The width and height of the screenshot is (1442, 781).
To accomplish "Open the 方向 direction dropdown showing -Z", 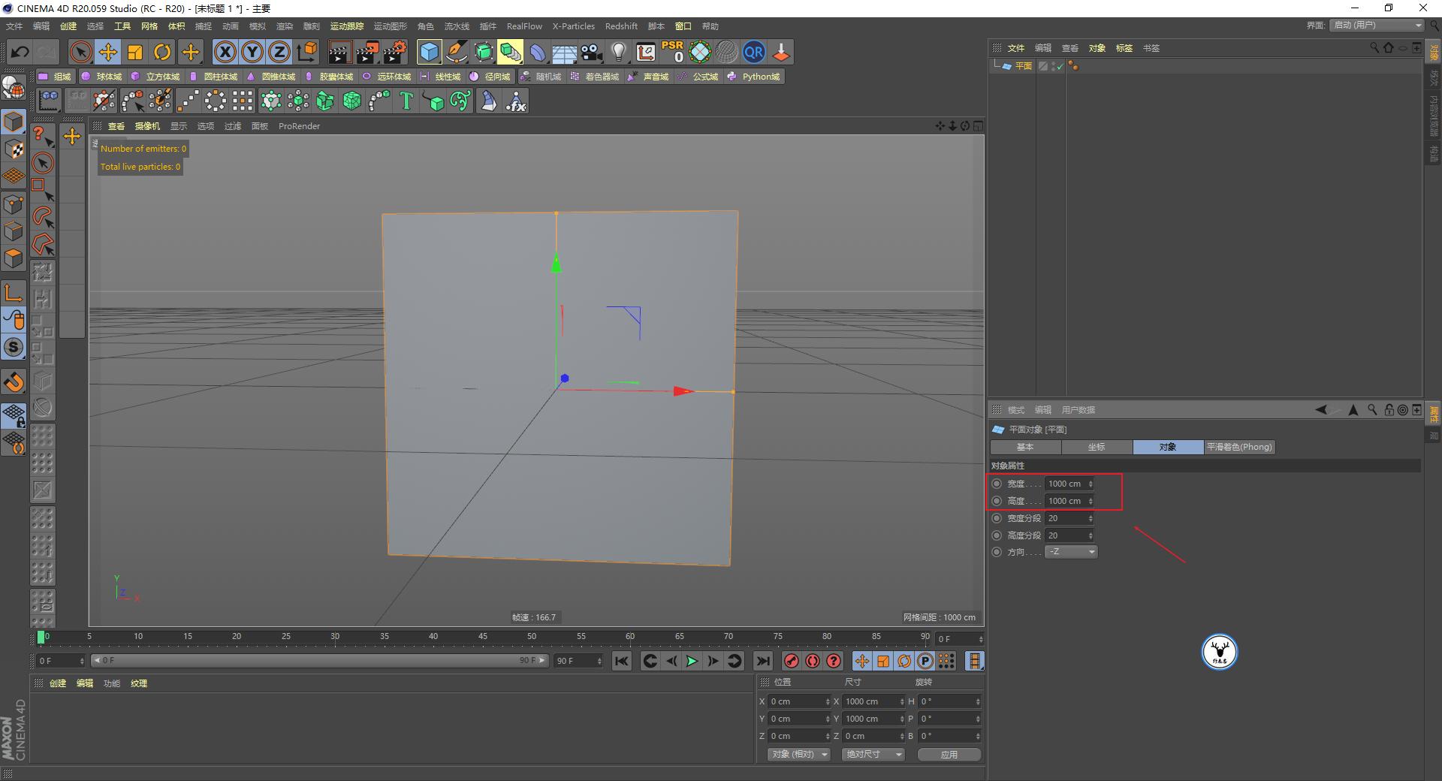I will tap(1070, 551).
